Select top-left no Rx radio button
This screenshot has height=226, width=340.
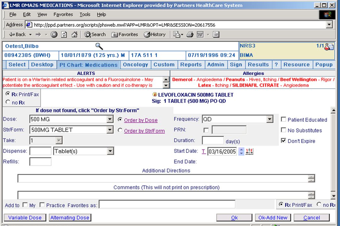[x=8, y=102]
